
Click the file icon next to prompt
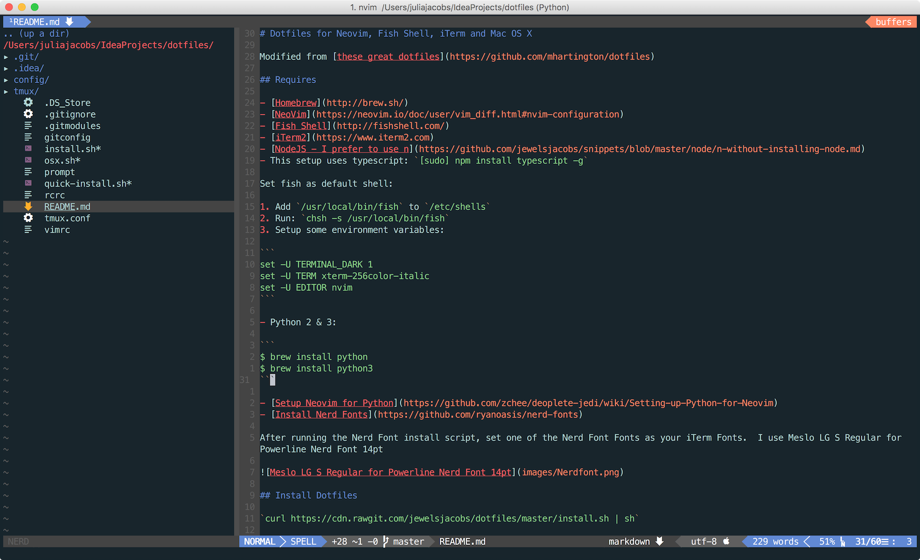(x=28, y=172)
